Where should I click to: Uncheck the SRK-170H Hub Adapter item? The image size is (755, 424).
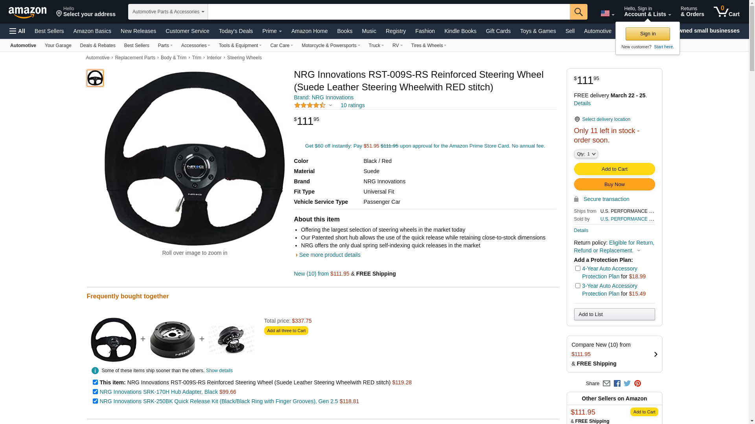95,391
